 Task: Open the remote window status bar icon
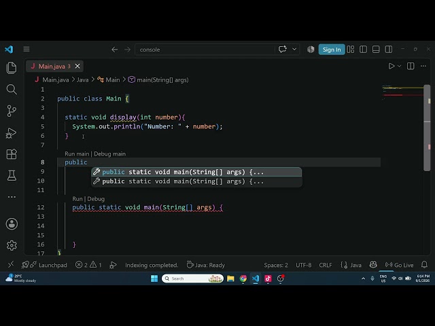(11, 265)
